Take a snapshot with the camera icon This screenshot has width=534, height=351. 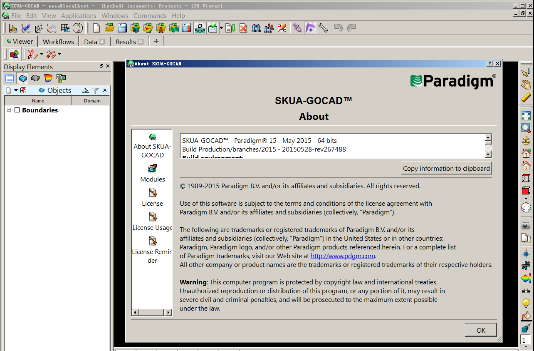526,225
